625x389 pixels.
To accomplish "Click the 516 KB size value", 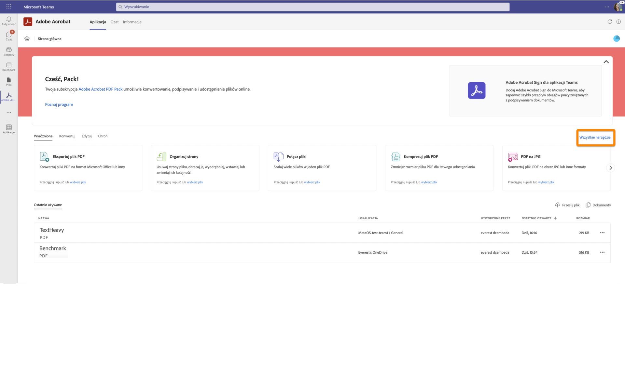I will pyautogui.click(x=584, y=252).
